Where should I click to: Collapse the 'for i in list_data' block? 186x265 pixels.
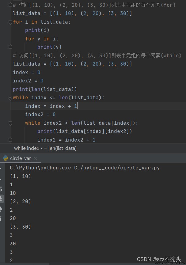[x=10, y=22]
